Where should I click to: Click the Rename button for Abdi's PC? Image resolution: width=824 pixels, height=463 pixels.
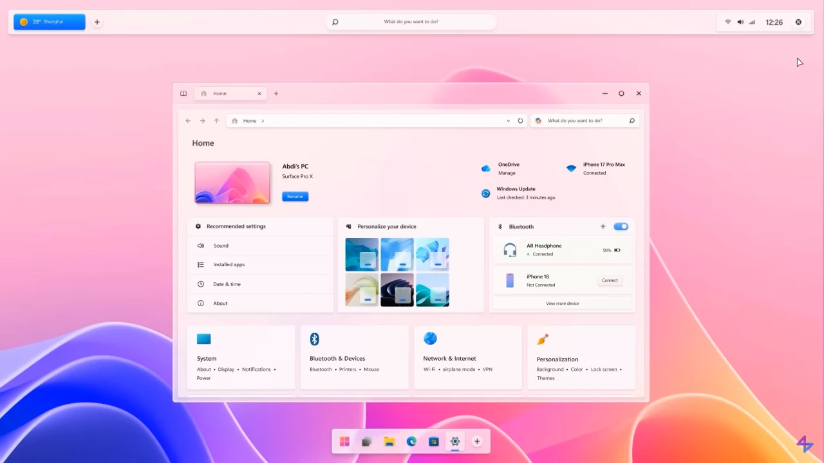pos(295,196)
